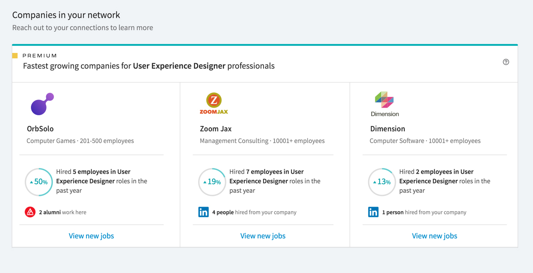This screenshot has width=533, height=273.
Task: Click the yellow Premium badge square
Action: point(15,56)
